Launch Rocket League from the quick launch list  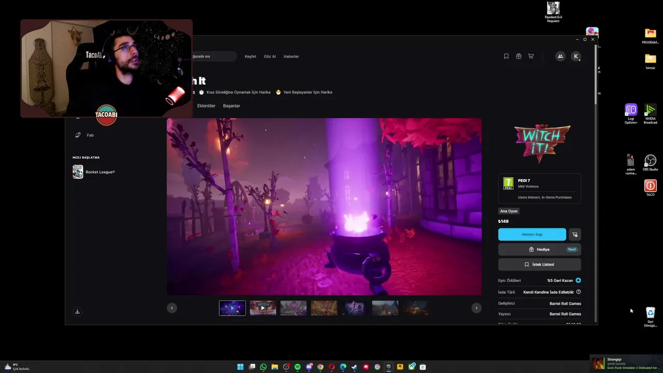coord(94,172)
